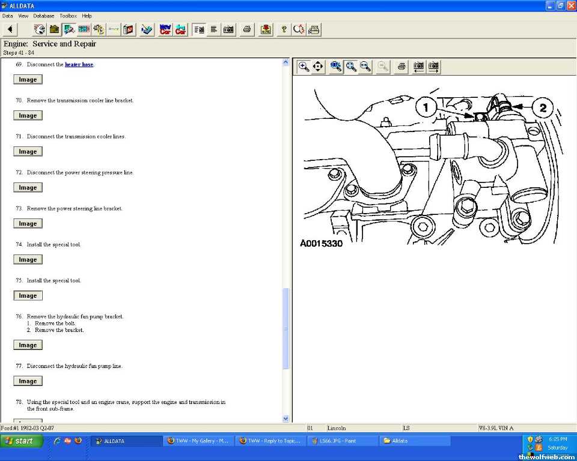Open the Database menu
The image size is (577, 461).
pos(43,16)
